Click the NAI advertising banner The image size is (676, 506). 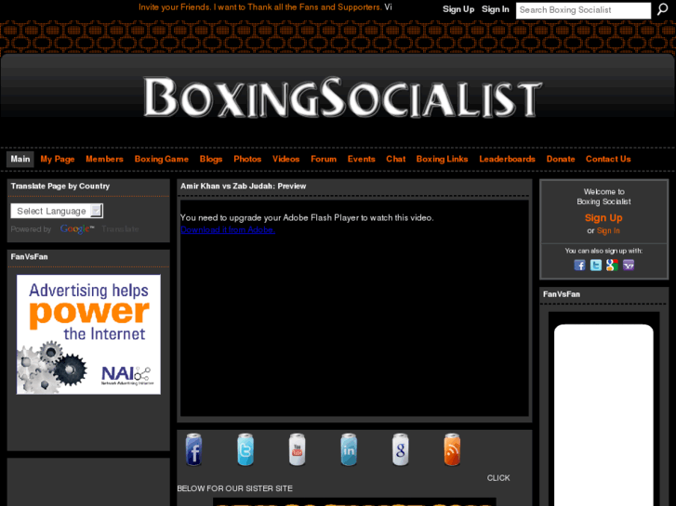[x=88, y=334]
